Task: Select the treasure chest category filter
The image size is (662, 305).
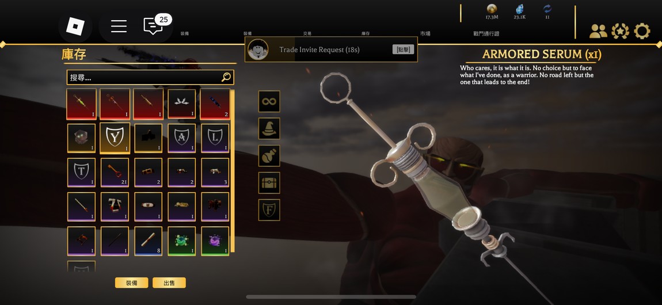Action: (269, 182)
